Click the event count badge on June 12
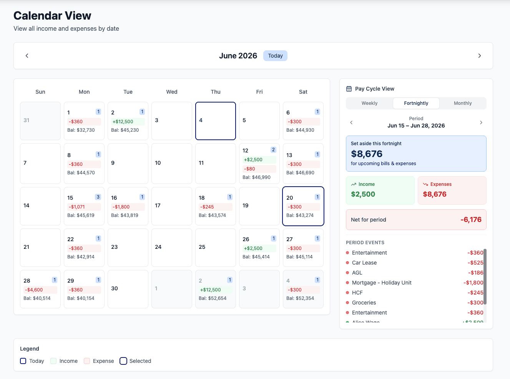 [x=273, y=150]
